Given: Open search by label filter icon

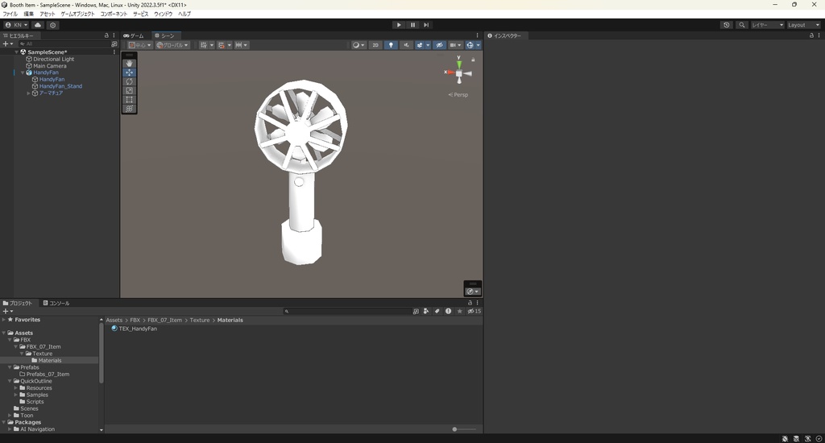Looking at the screenshot, I should pyautogui.click(x=437, y=312).
